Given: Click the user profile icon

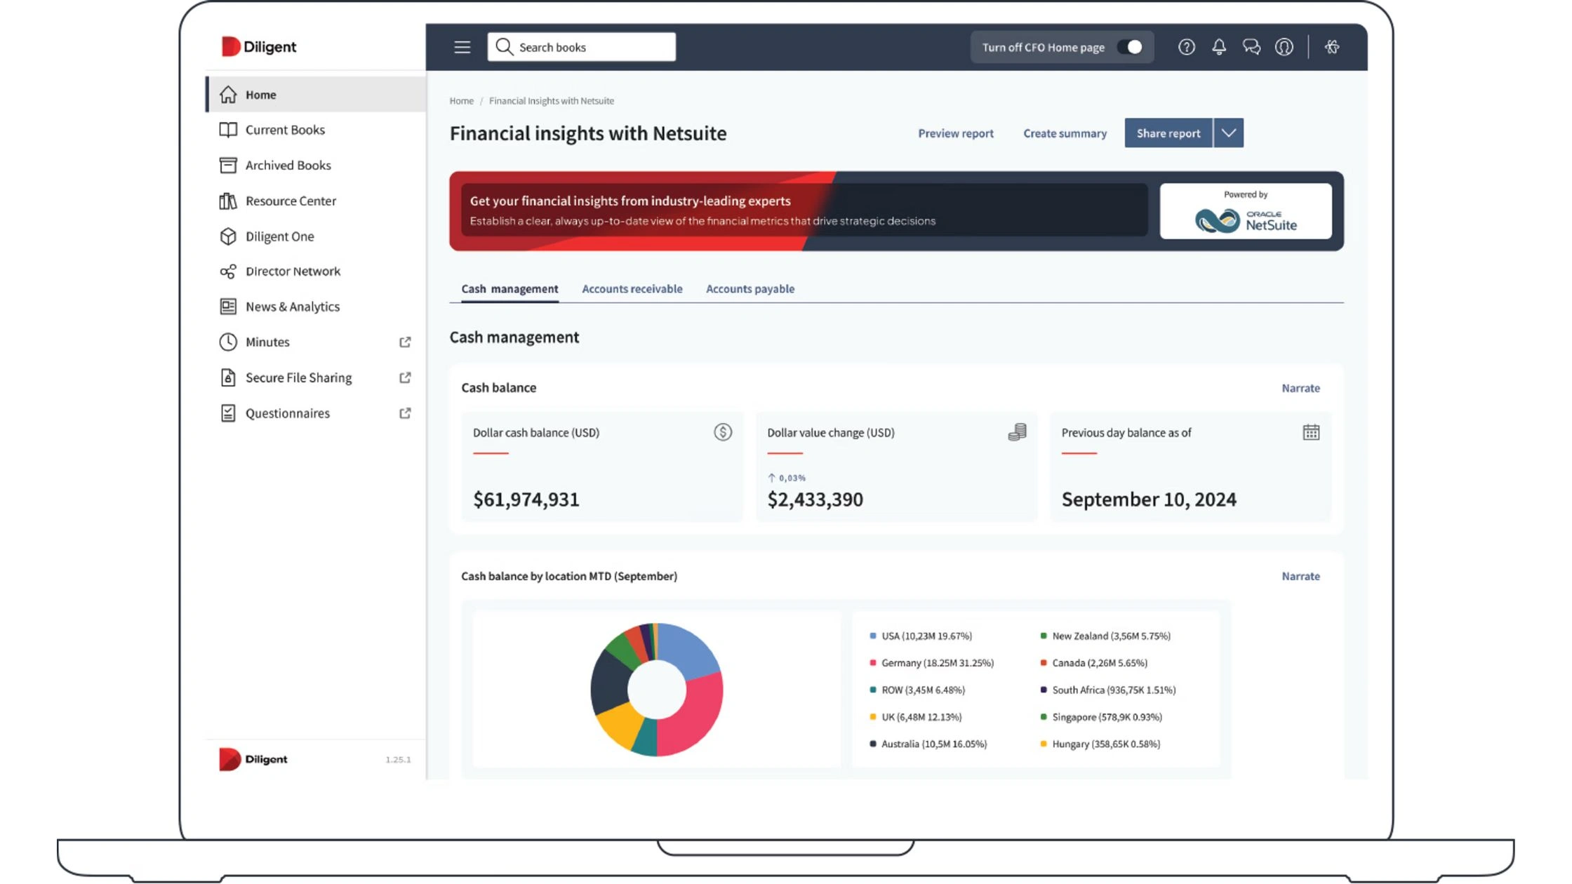Looking at the screenshot, I should (1284, 47).
